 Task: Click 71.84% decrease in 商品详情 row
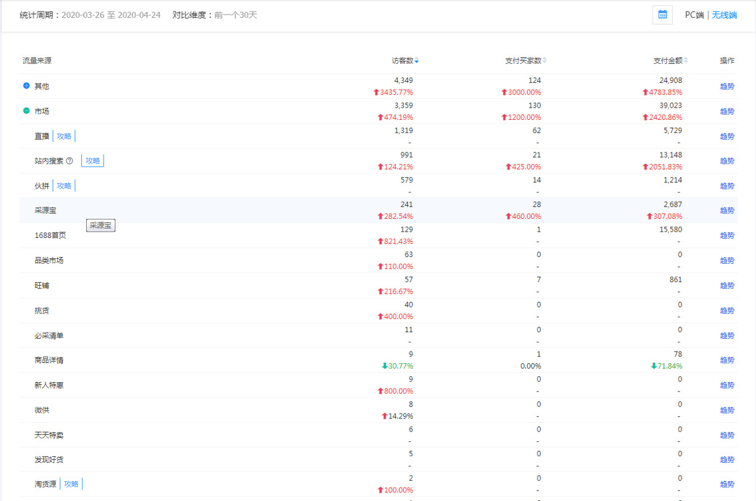[667, 366]
